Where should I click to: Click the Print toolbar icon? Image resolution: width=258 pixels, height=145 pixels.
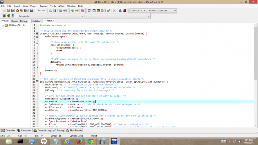click(x=32, y=11)
